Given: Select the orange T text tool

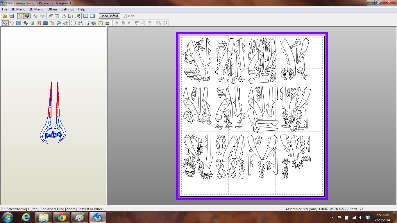Looking at the screenshot, I should coord(39,23).
